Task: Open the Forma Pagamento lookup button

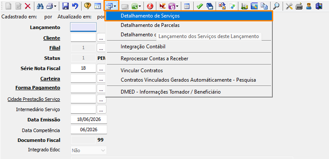Action: 101,89
